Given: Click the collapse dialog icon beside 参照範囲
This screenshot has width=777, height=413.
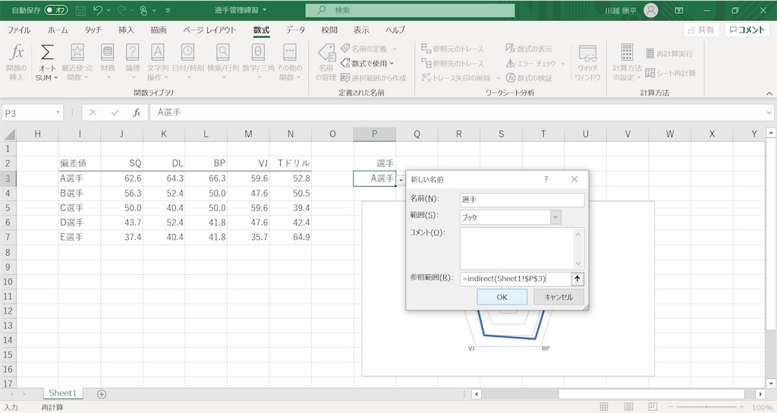Looking at the screenshot, I should 577,279.
